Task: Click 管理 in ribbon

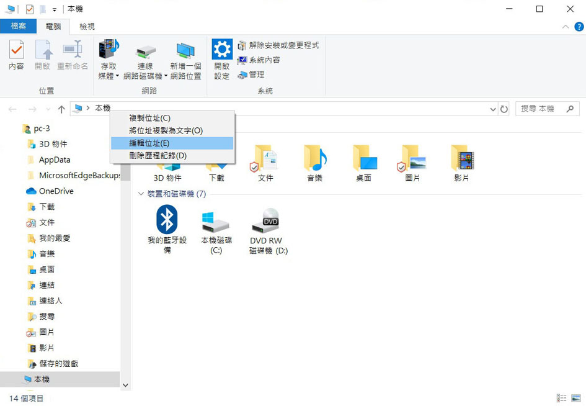Action: click(251, 74)
